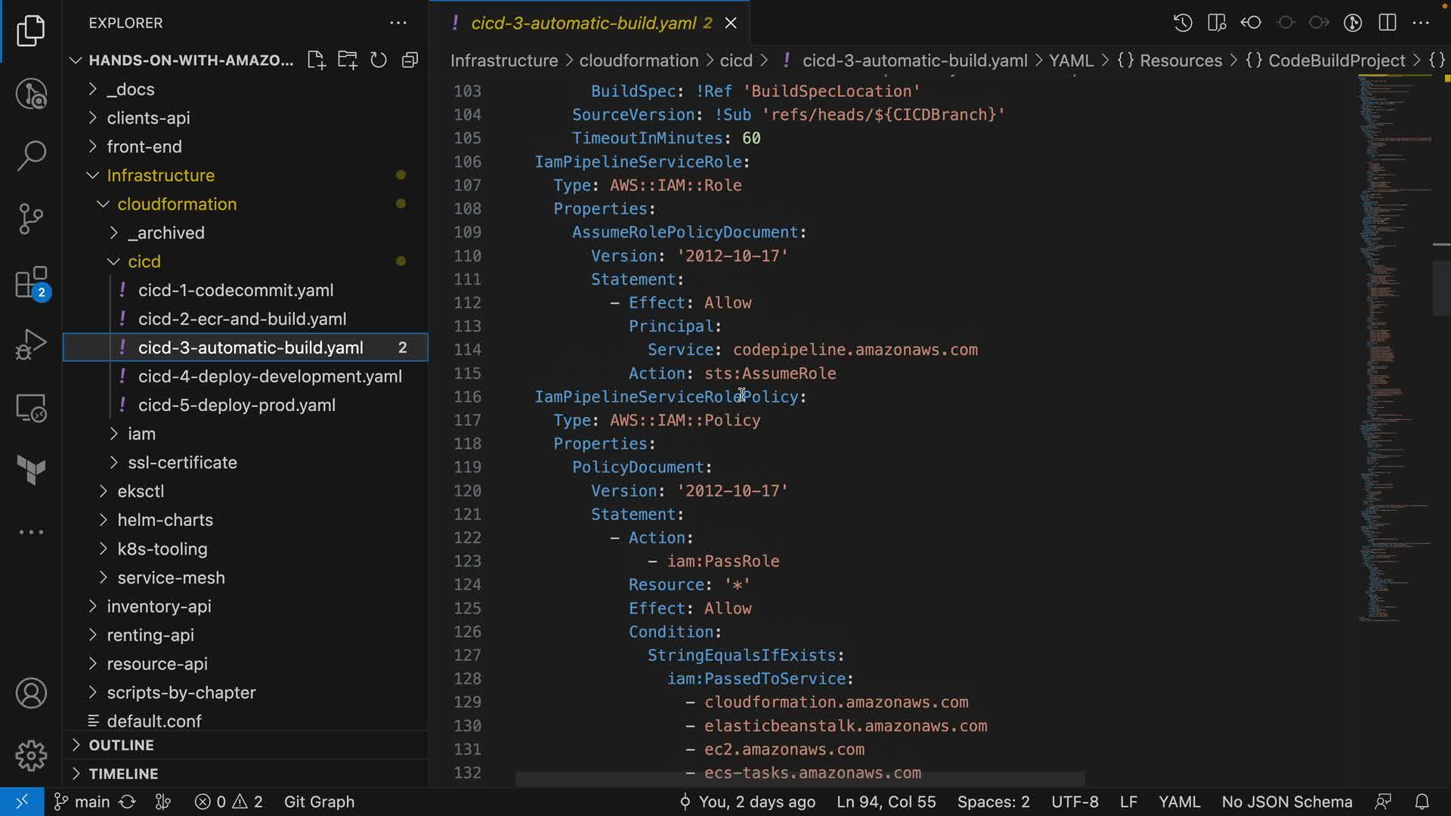Open Remote Explorer view

click(x=31, y=408)
